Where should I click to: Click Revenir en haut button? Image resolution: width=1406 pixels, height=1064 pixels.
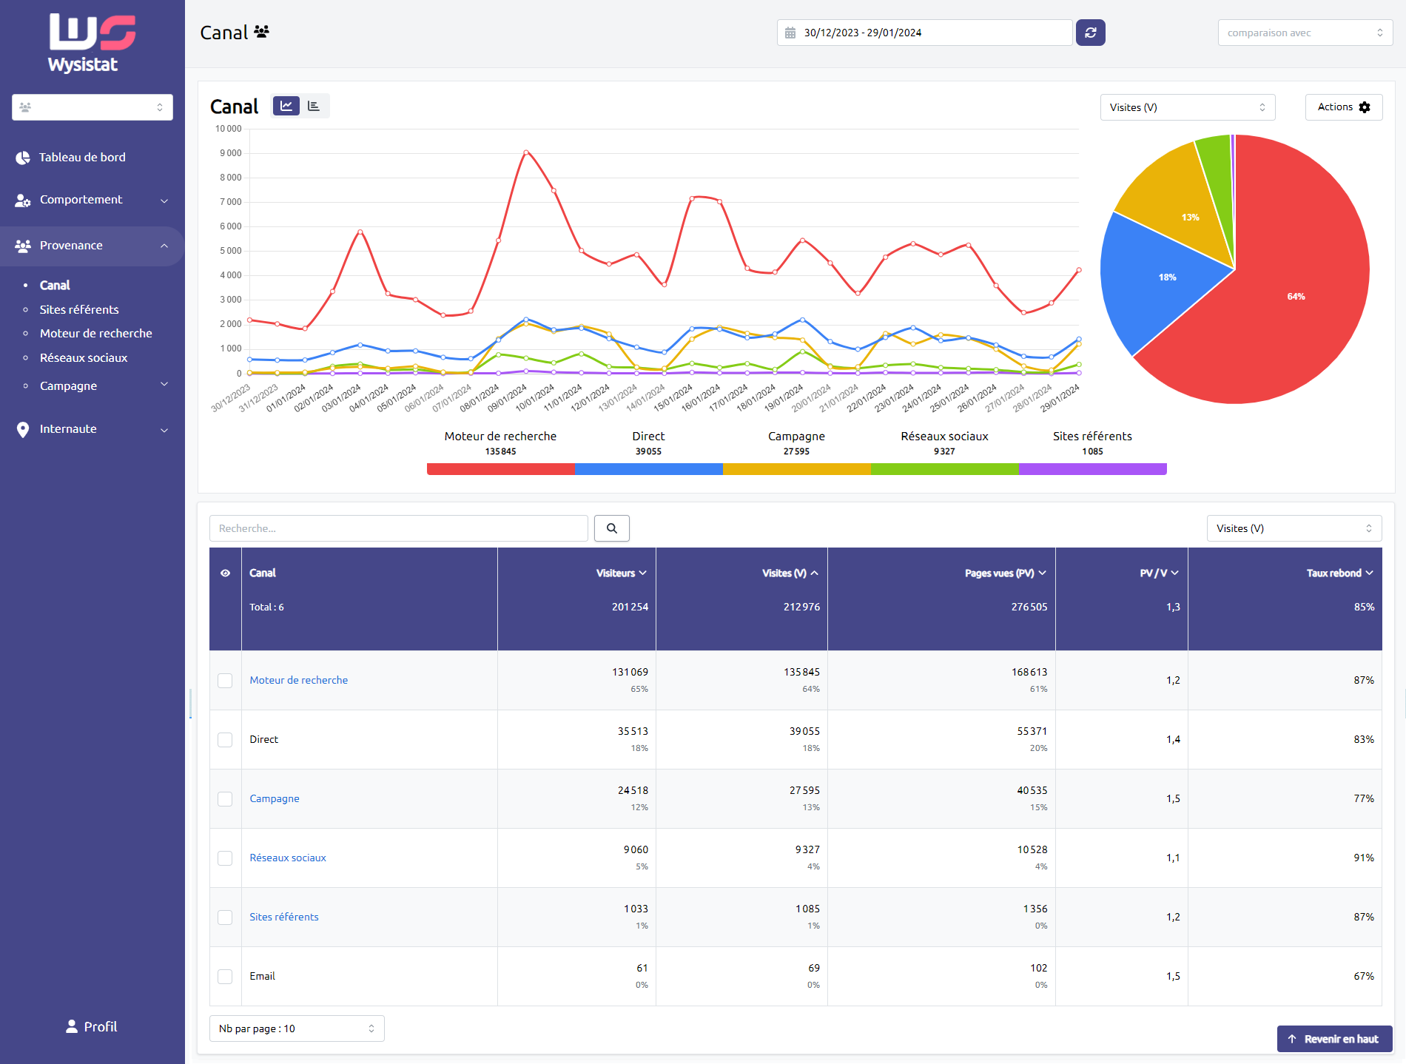1333,1039
